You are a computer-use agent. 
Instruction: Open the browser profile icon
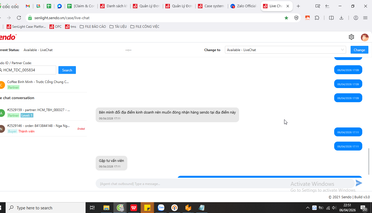click(356, 18)
